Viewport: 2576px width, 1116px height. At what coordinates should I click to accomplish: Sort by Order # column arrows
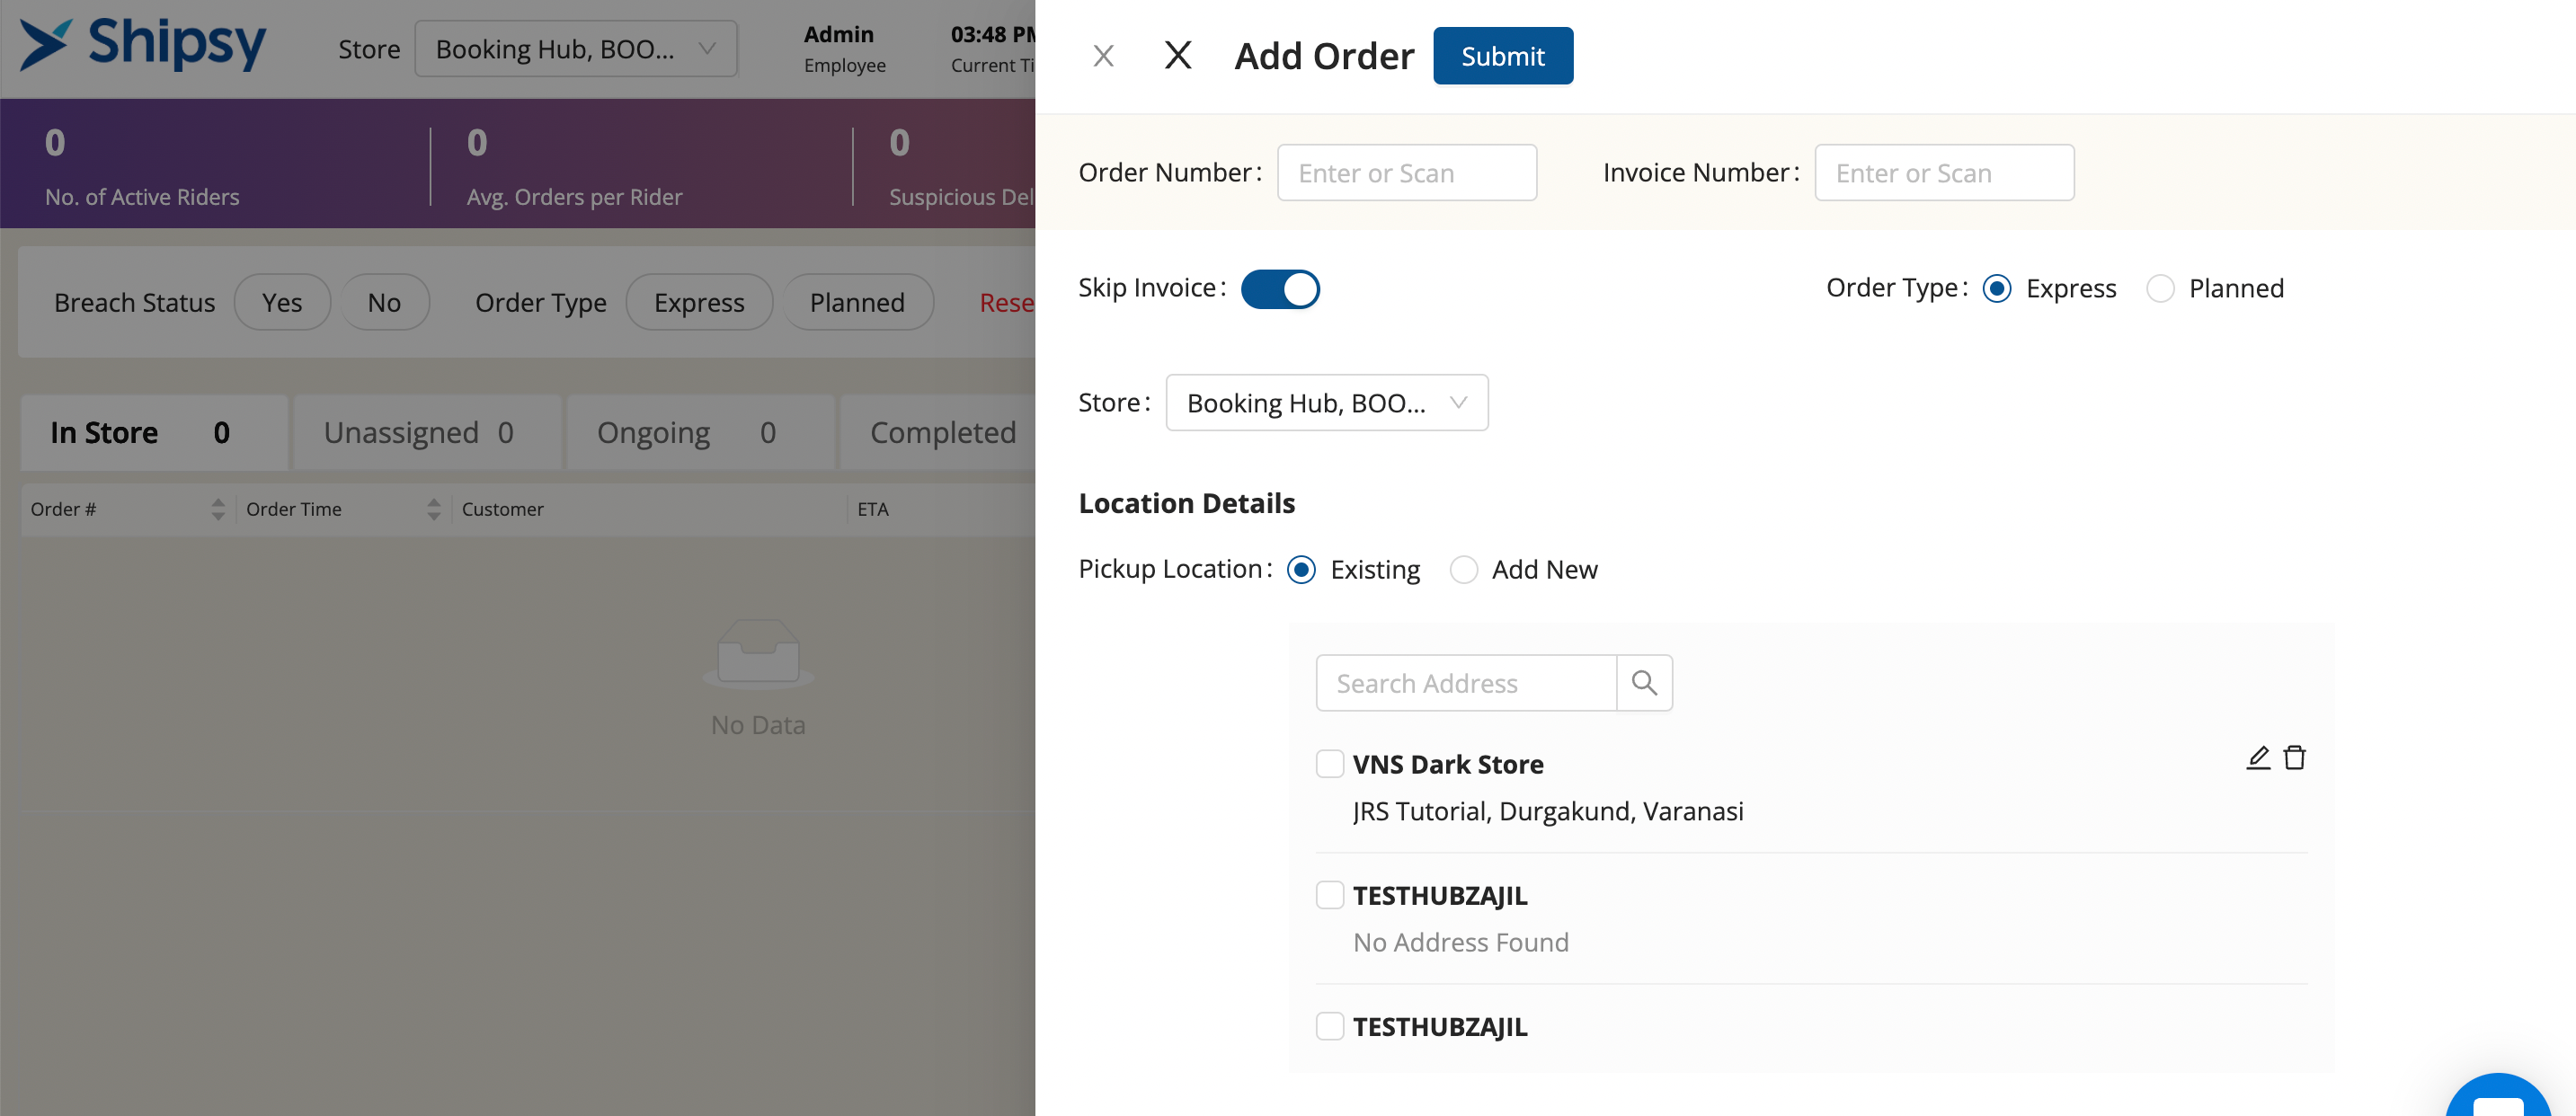coord(218,509)
